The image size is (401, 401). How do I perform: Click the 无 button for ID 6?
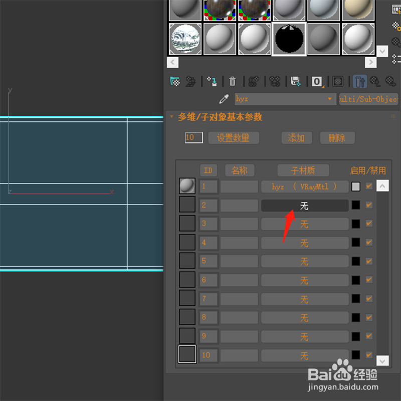pos(305,280)
